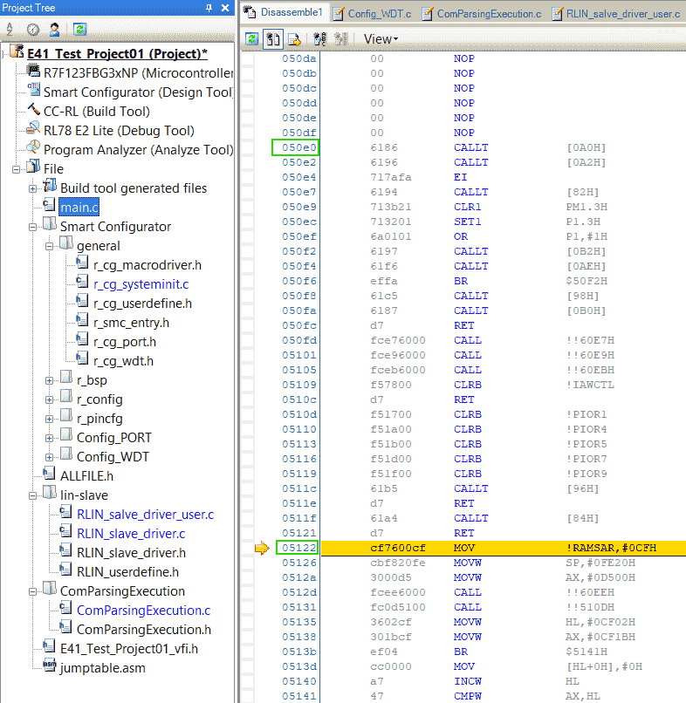686x703 pixels.
Task: Collapse the Smart Configurator folder
Action: [33, 227]
